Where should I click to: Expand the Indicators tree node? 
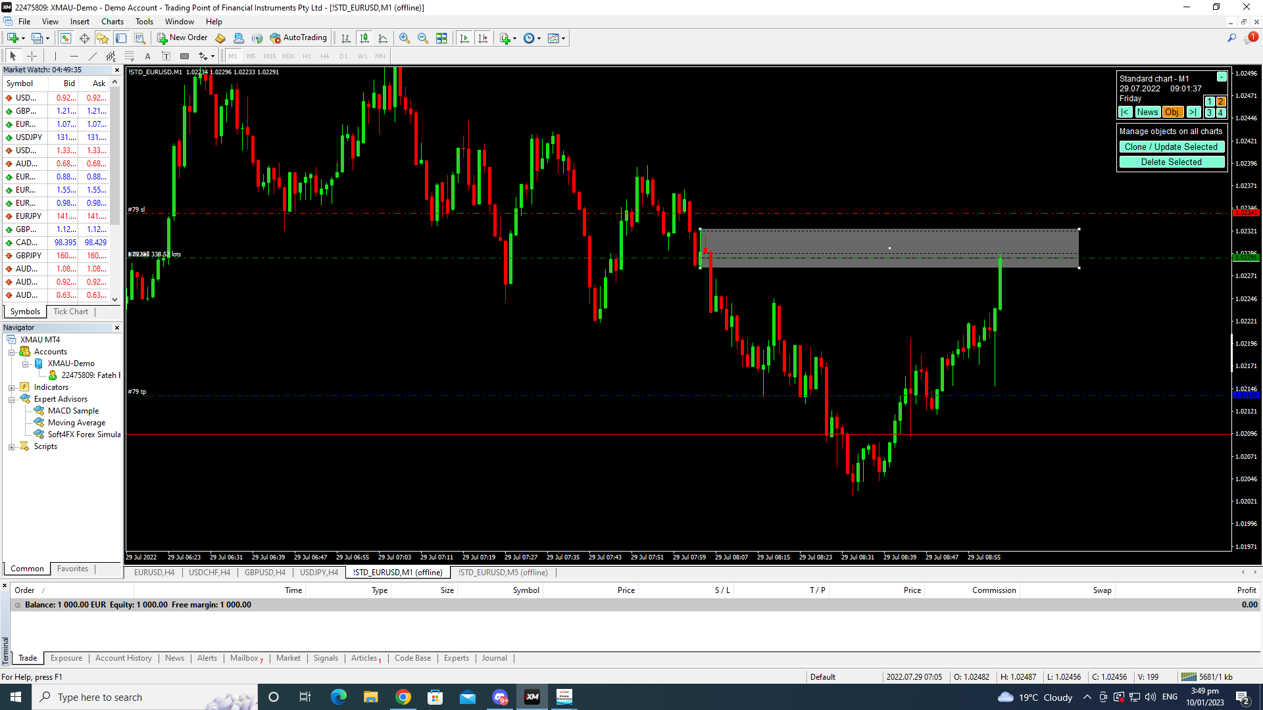pyautogui.click(x=11, y=388)
